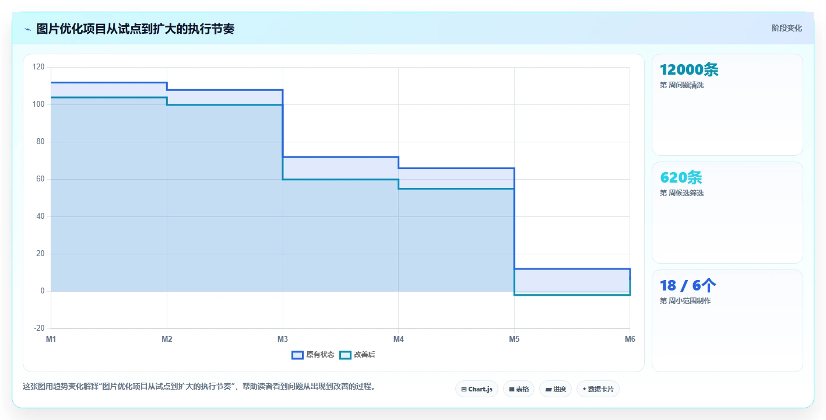
Task: Click the 40 y-axis tick label
Action: click(40, 216)
